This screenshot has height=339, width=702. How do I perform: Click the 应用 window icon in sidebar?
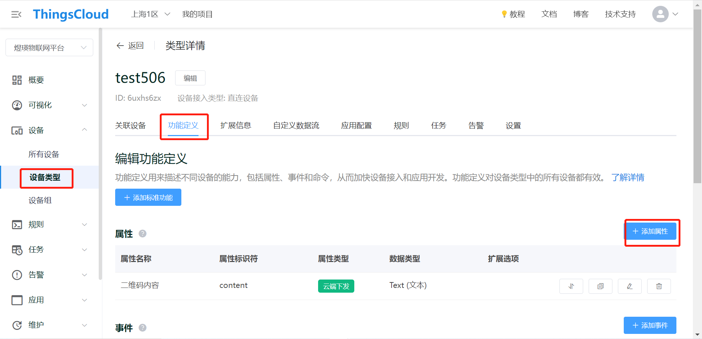[17, 300]
